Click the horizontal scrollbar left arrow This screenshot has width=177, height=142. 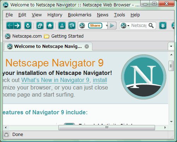[6, 127]
